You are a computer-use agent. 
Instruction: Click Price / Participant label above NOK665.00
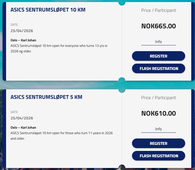[158, 10]
